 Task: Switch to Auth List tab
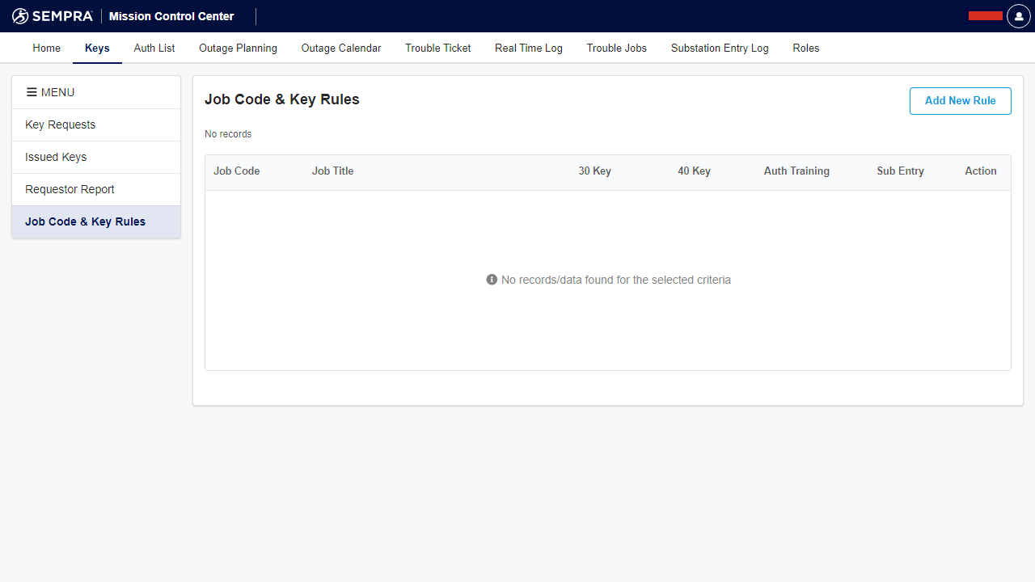pyautogui.click(x=154, y=48)
